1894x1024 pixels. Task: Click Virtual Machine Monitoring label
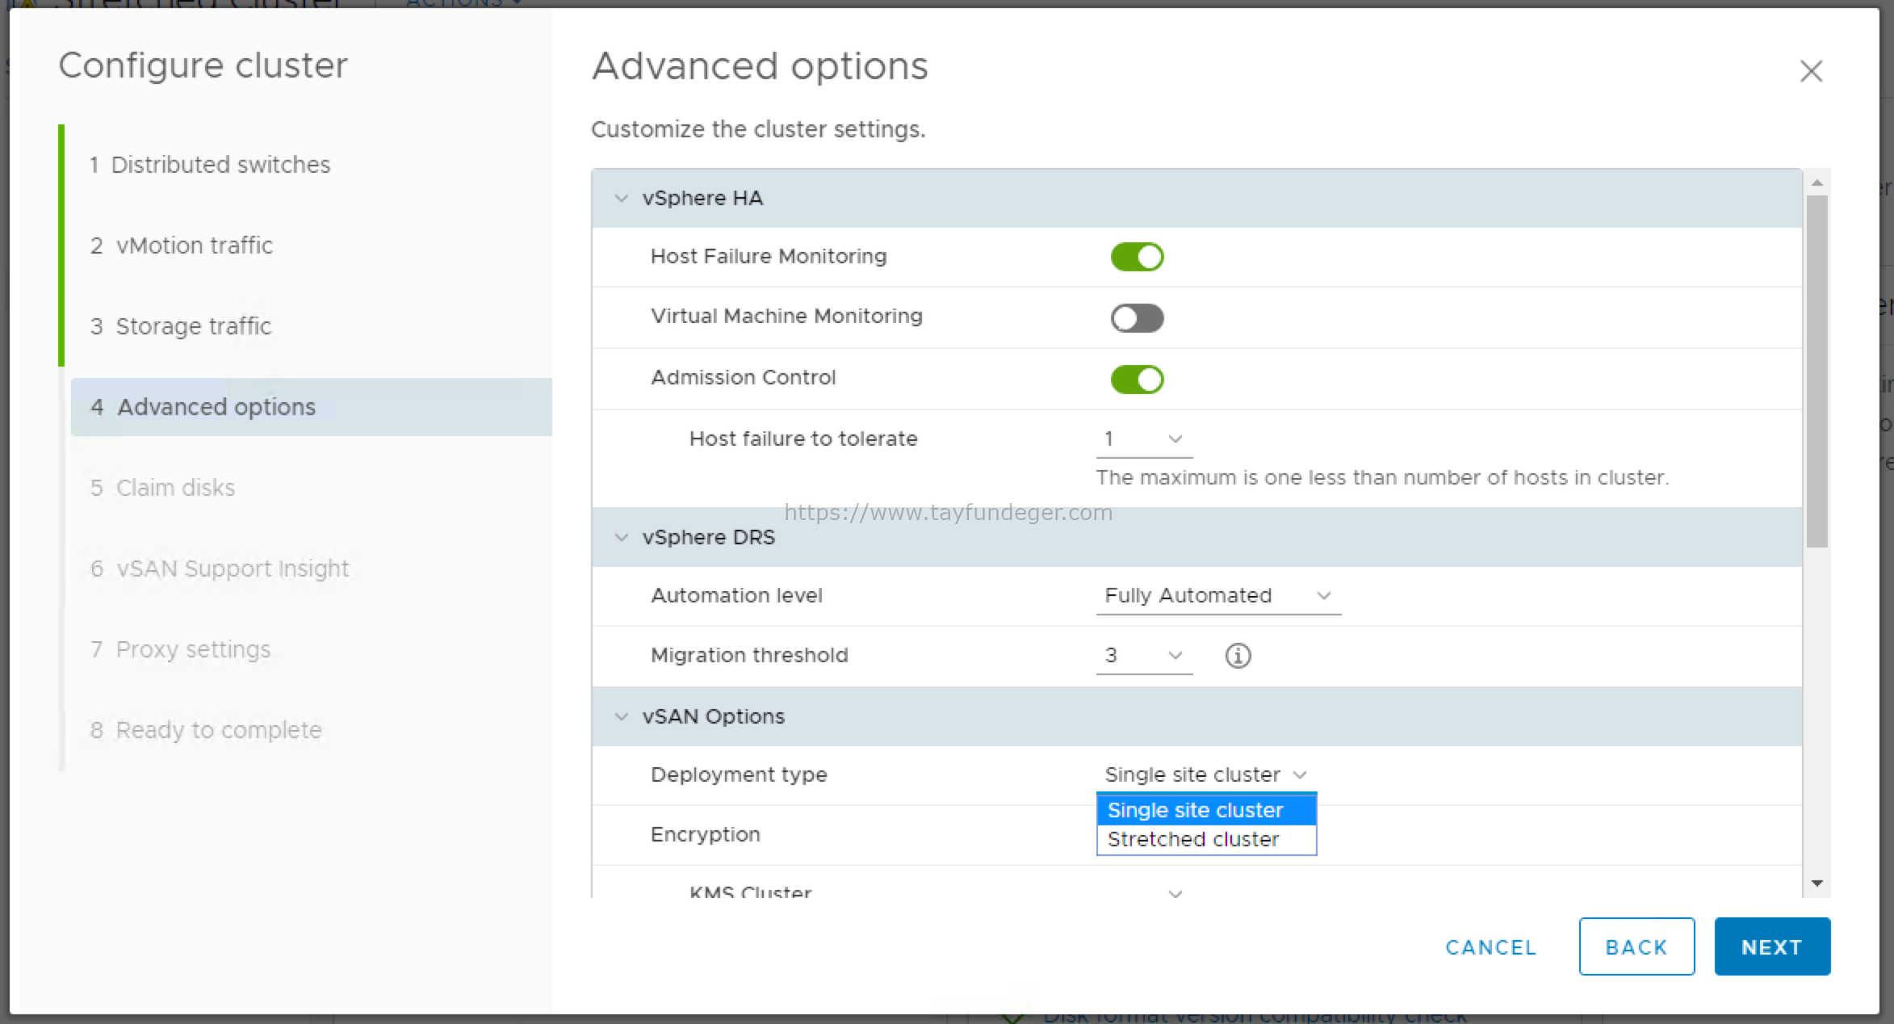click(786, 316)
